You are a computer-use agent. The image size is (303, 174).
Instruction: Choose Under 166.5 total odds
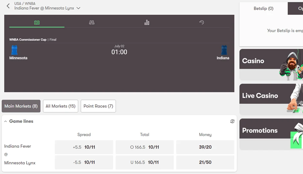[x=144, y=162]
